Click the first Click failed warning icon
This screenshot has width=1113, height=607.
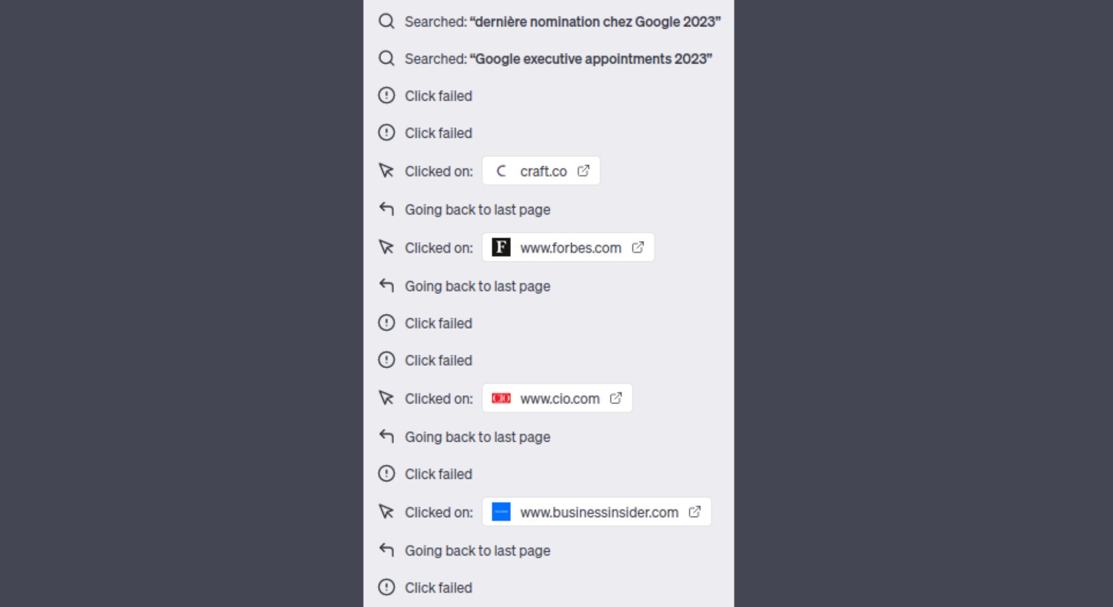386,96
